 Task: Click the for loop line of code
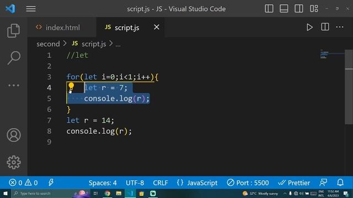point(113,77)
